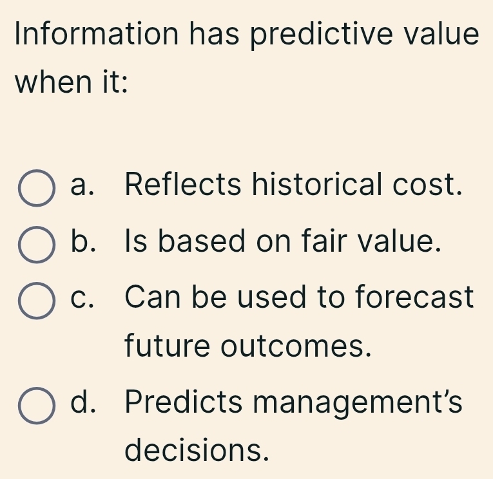Click the 'c.' option letter

(x=84, y=298)
